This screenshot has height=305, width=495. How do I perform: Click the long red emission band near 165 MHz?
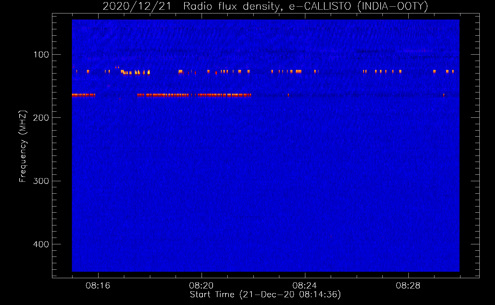click(x=194, y=95)
